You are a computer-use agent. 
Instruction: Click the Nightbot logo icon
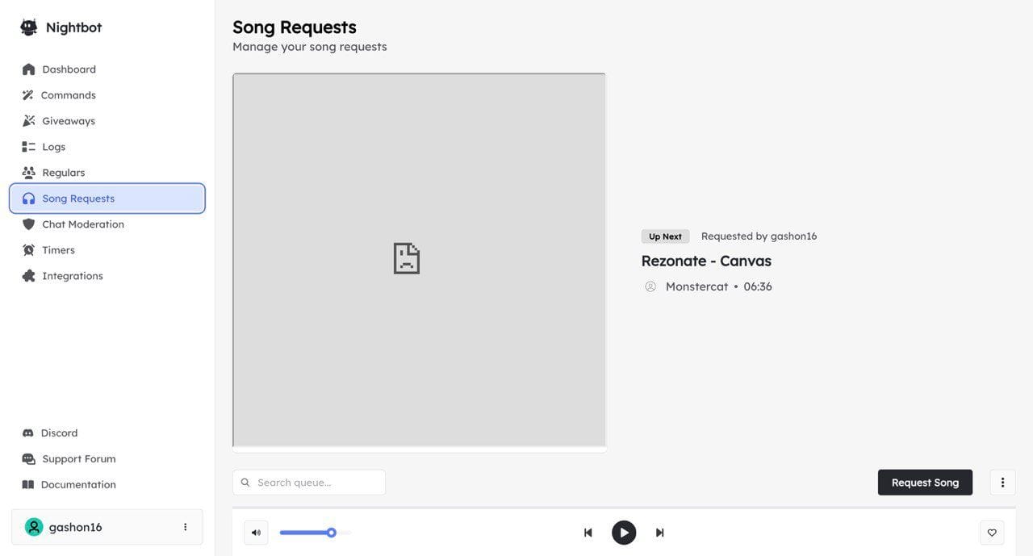tap(29, 27)
